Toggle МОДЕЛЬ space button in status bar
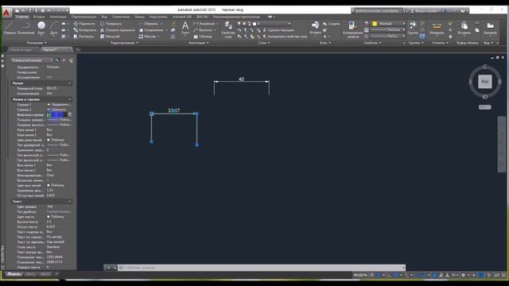 point(360,275)
